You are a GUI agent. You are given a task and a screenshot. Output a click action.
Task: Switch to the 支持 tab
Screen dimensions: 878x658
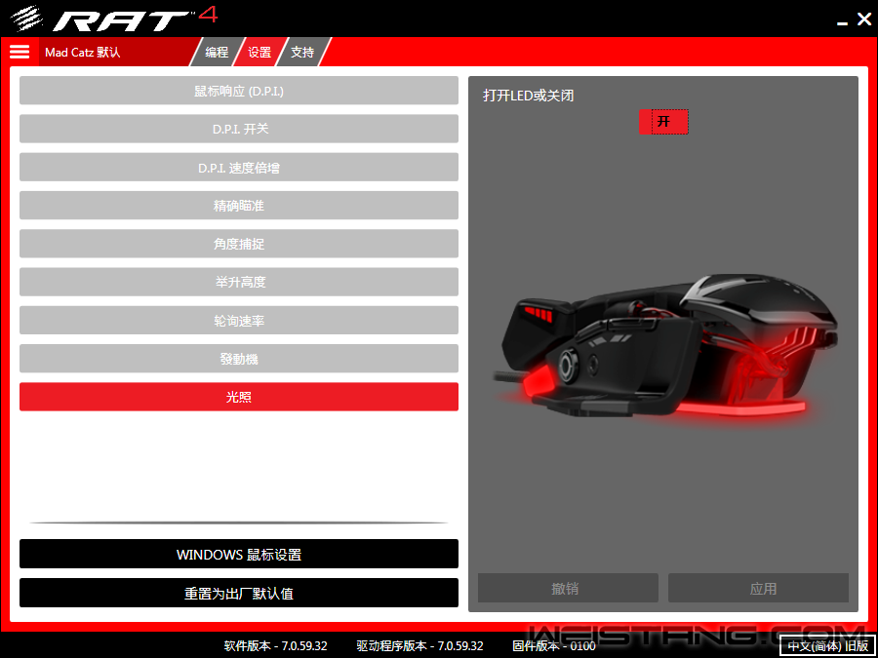303,52
